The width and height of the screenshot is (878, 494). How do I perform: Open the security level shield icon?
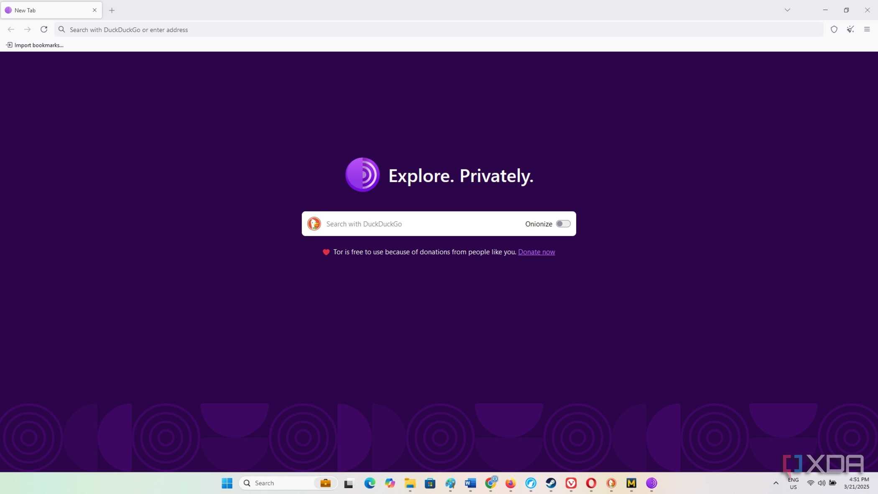click(x=834, y=29)
